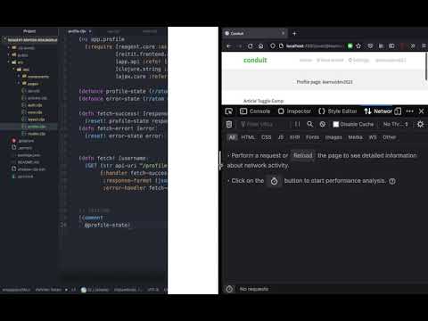Viewport: 428px width, 321px height.
Task: Reload the browser page from toolbar
Action: 251,46
